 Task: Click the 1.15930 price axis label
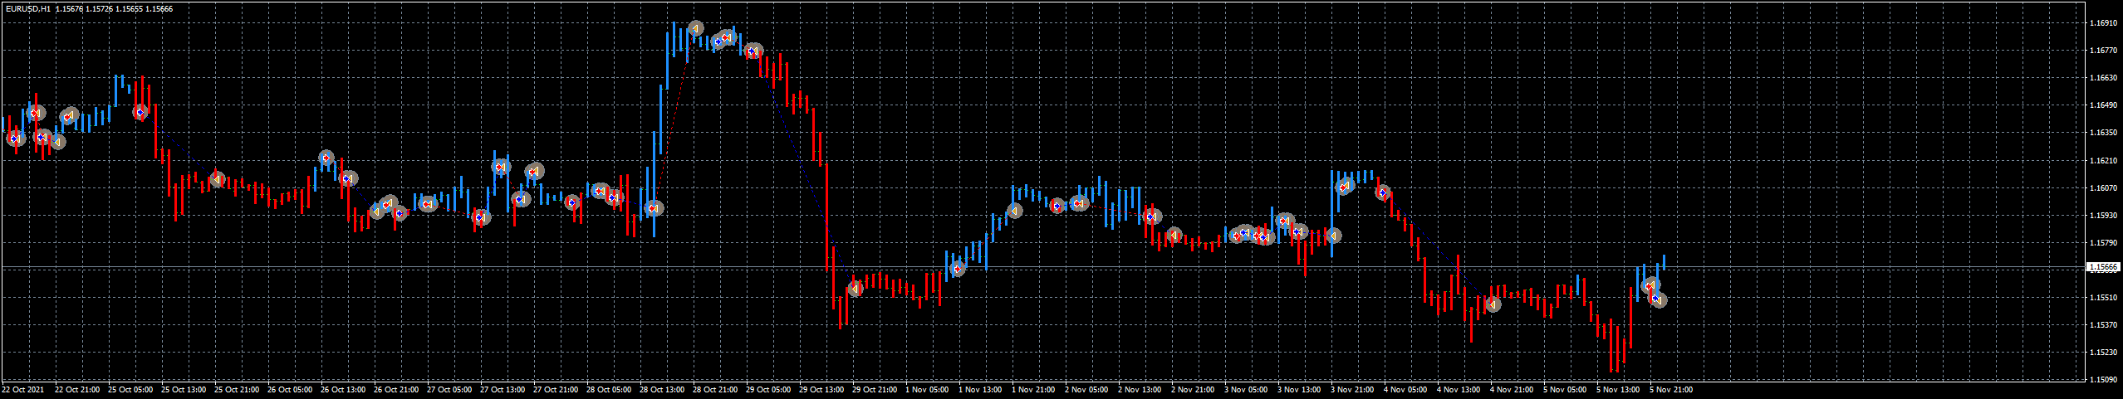[x=2101, y=216]
